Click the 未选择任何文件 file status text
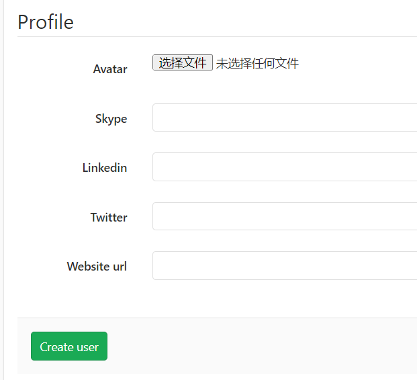 click(257, 64)
